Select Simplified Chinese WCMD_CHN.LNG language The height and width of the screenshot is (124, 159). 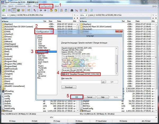[81, 74]
